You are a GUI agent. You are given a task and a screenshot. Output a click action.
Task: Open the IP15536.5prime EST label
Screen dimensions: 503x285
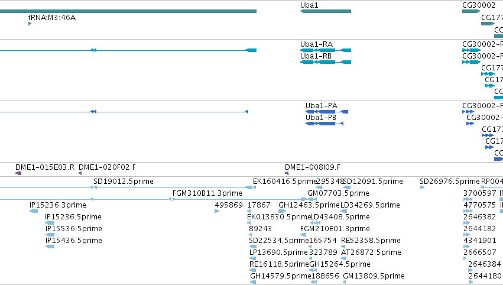pos(73,229)
